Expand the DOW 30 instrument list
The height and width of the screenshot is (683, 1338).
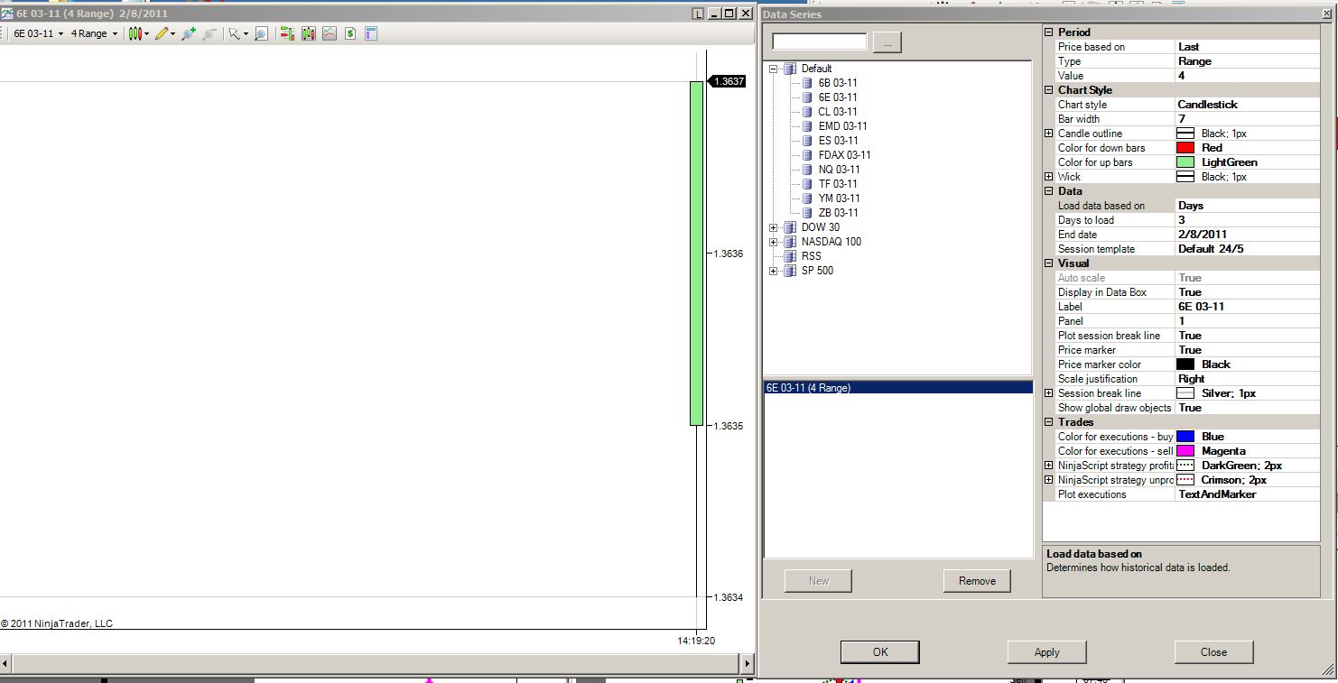click(774, 227)
